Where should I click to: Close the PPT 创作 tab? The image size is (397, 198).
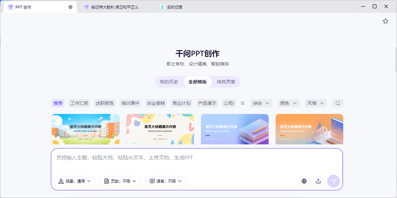70,7
